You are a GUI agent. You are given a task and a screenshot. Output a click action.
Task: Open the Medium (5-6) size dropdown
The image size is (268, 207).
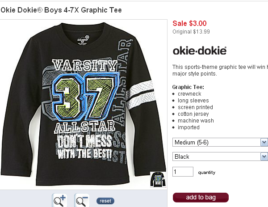click(220, 142)
